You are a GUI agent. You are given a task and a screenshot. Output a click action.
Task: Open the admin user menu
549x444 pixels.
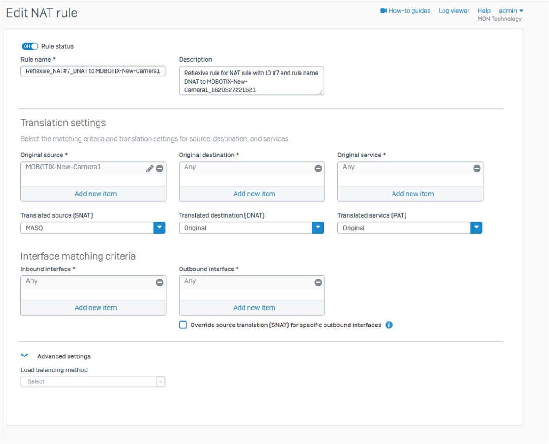[x=511, y=11]
